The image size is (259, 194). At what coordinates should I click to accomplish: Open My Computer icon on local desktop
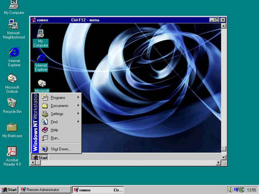(x=14, y=7)
